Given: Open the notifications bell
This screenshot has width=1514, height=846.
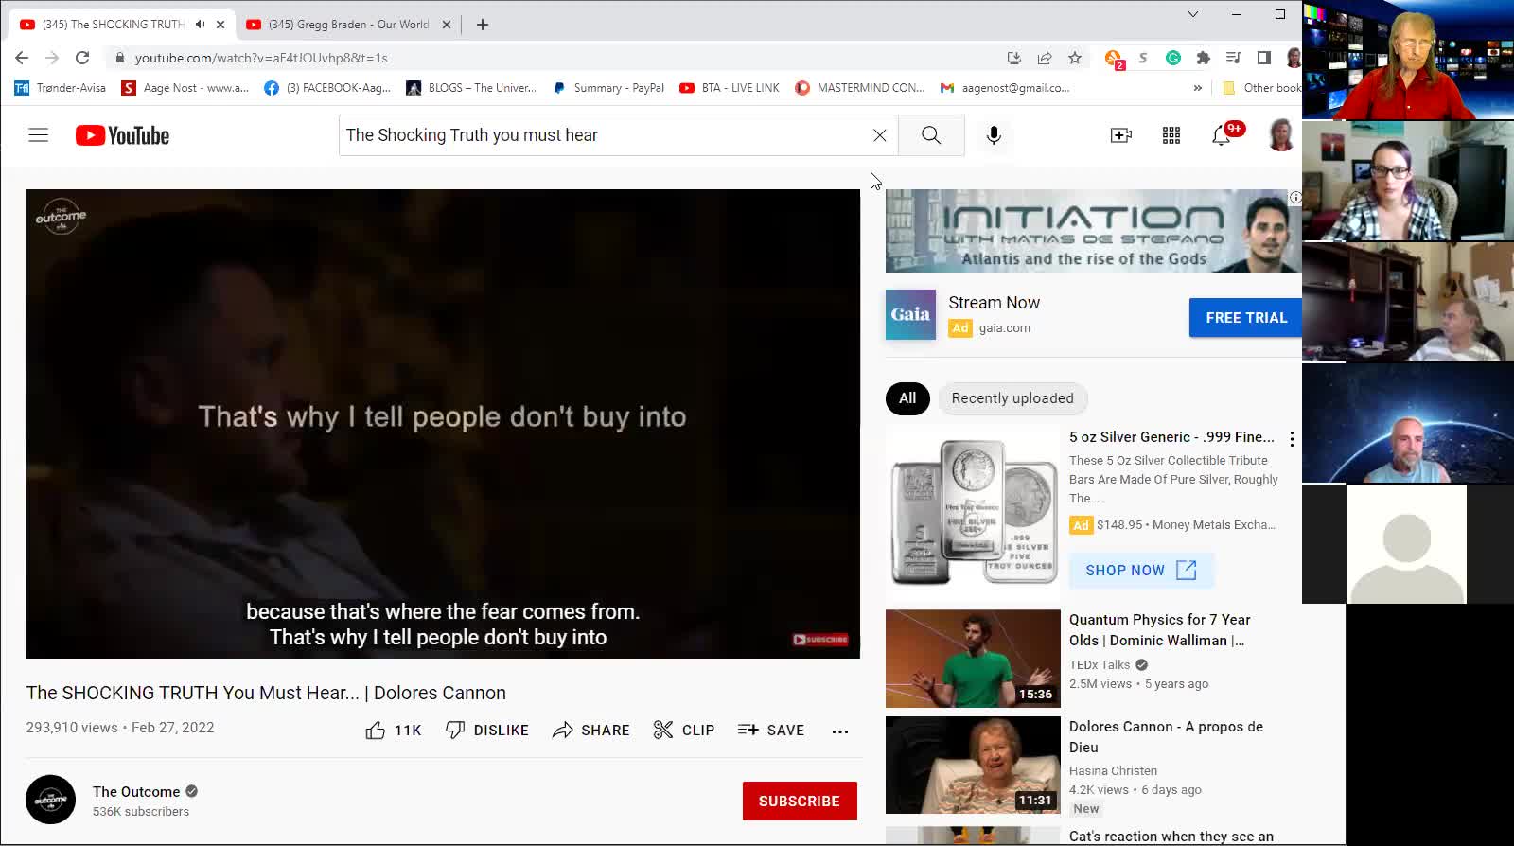Looking at the screenshot, I should coord(1222,135).
